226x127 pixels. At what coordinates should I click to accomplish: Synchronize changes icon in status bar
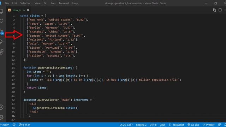(x=14, y=125)
